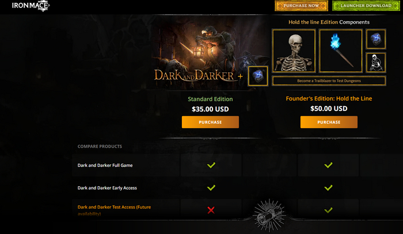Click the white character emote icon
Image resolution: width=403 pixels, height=234 pixels.
click(376, 63)
